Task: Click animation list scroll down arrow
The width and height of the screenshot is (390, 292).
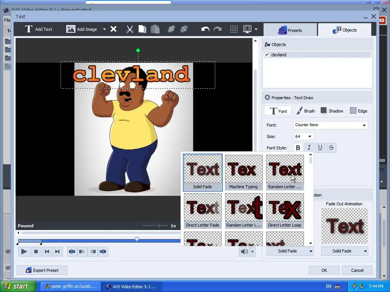Action: click(310, 243)
